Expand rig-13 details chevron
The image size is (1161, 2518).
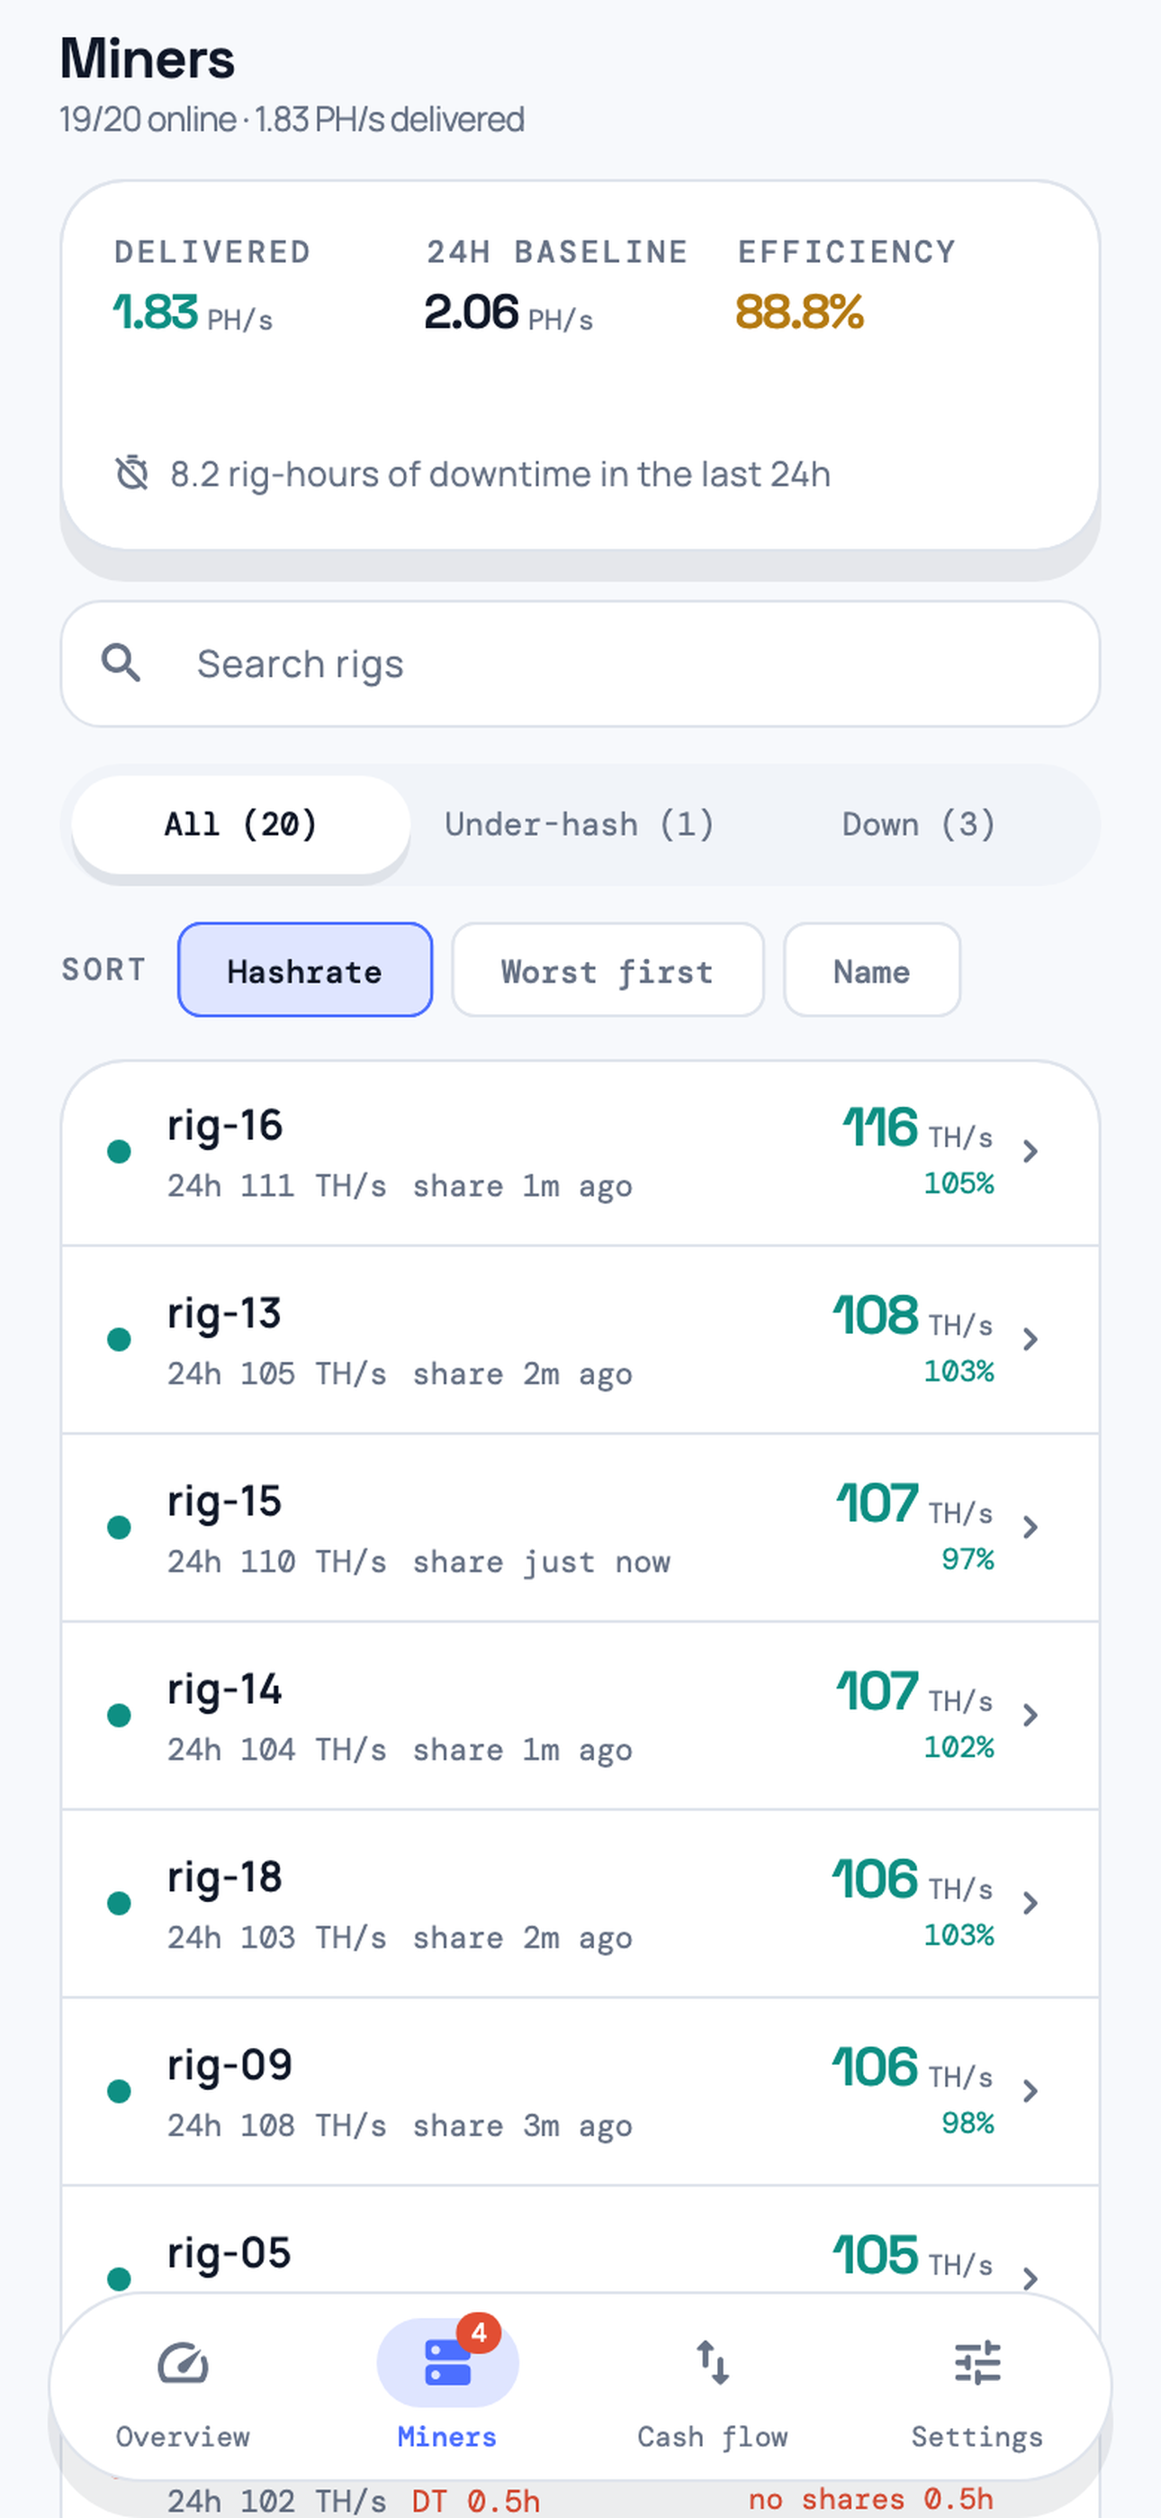(x=1030, y=1339)
